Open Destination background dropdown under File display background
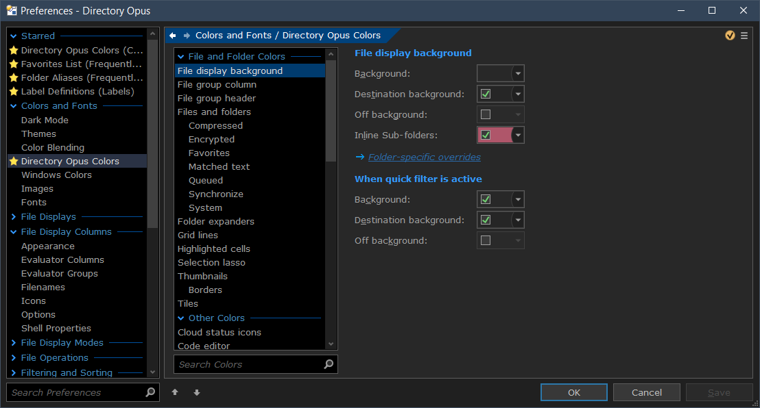760x408 pixels. [518, 94]
